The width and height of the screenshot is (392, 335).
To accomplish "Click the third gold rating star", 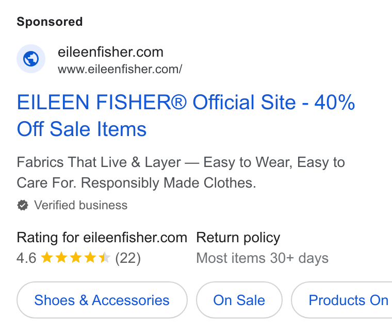I will 76,258.
